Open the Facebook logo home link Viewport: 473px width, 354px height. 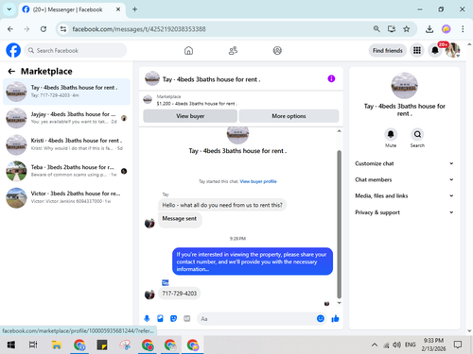point(13,50)
